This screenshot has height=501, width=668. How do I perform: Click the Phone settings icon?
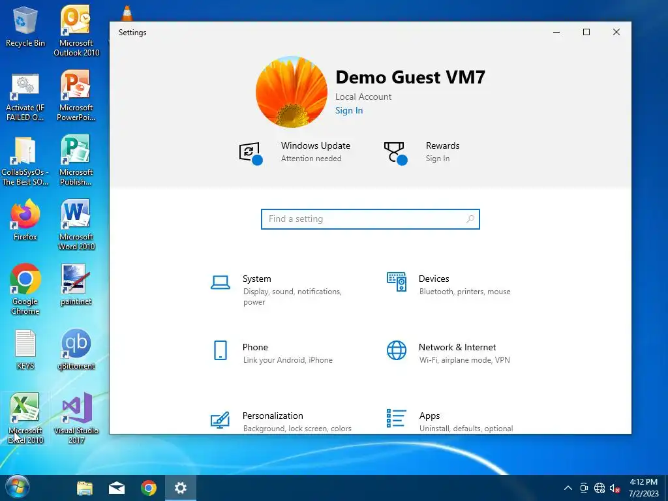coord(220,350)
